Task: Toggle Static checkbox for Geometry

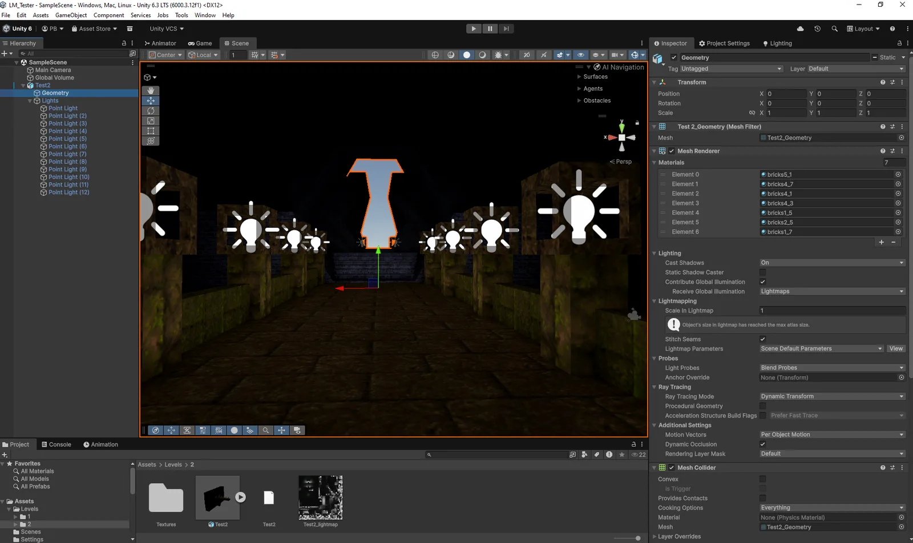Action: (x=875, y=58)
